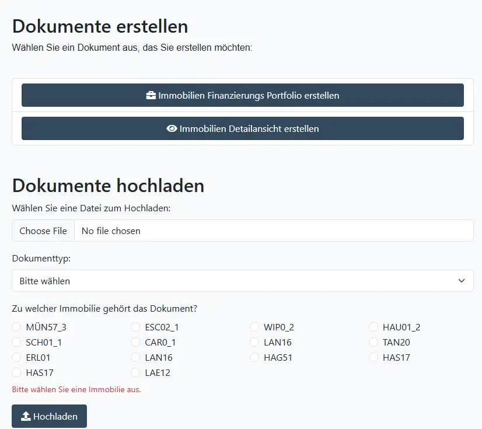Select the HAU01_2 property radio button
Image resolution: width=482 pixels, height=429 pixels.
373,327
